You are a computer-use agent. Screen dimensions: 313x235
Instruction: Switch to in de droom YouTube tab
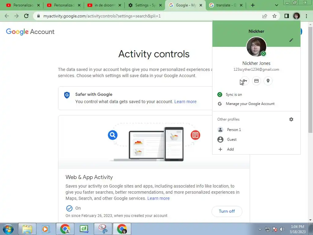click(x=104, y=5)
